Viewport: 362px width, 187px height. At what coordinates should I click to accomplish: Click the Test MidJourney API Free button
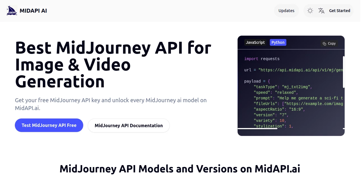pos(49,125)
